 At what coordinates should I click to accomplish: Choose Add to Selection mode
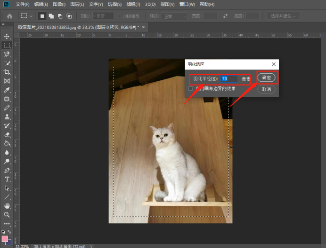51,16
